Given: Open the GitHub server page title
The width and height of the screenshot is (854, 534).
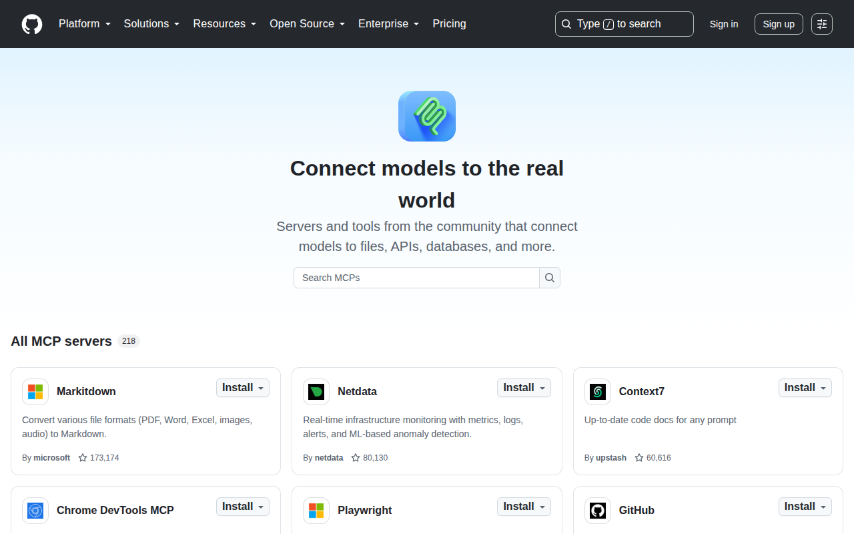Looking at the screenshot, I should click(636, 511).
